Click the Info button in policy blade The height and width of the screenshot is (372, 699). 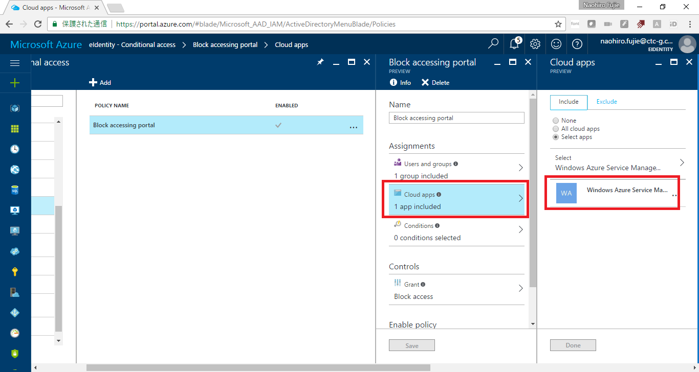pos(400,83)
